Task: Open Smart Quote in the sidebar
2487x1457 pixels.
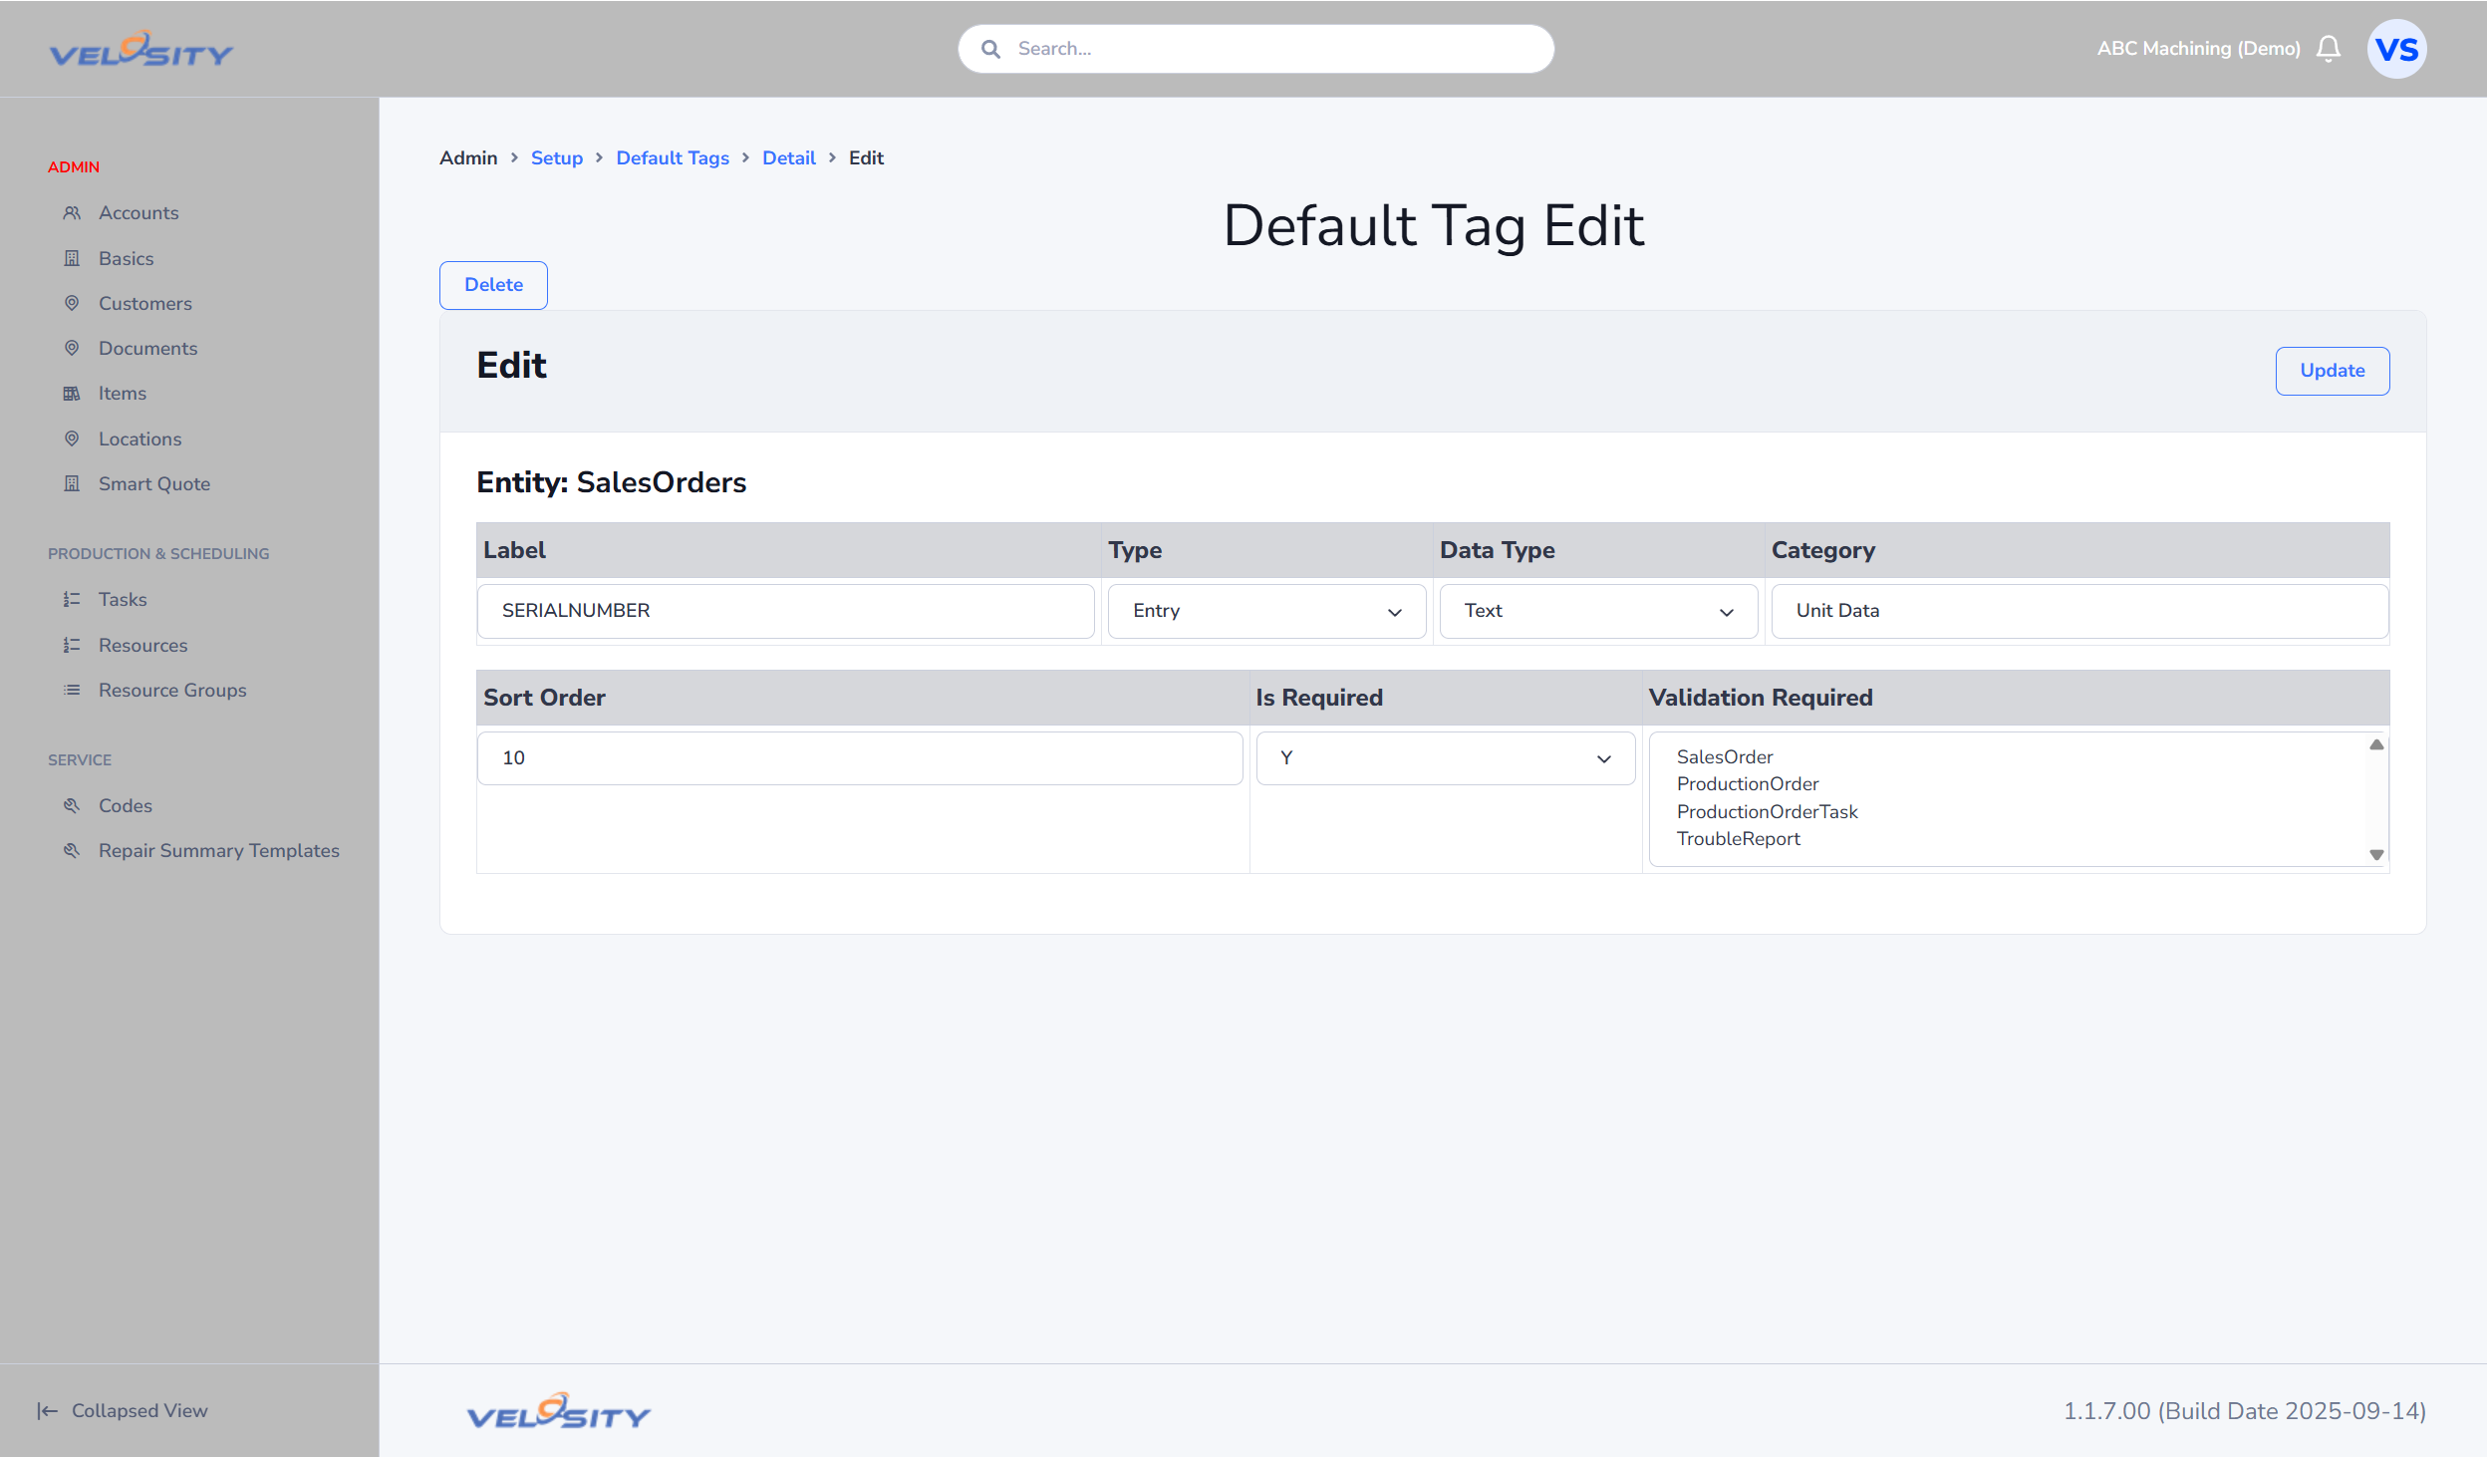Action: tap(154, 483)
